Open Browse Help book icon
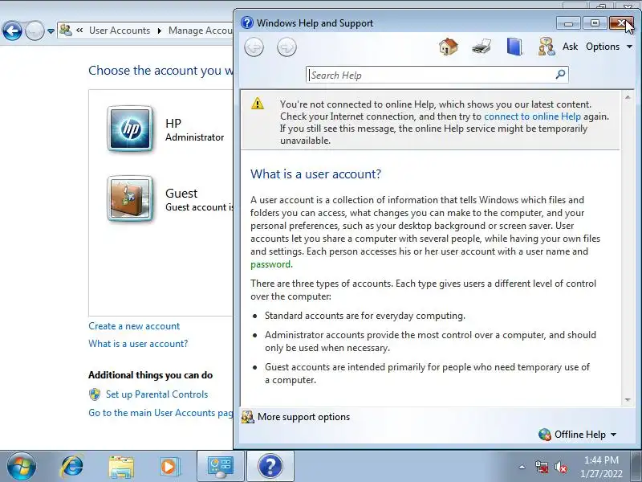This screenshot has width=642, height=482. tap(514, 47)
